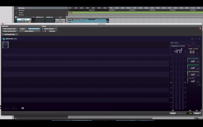203x127 pixels.
Task: Open the EBU R-128 standard dropdown
Action: (x=183, y=43)
